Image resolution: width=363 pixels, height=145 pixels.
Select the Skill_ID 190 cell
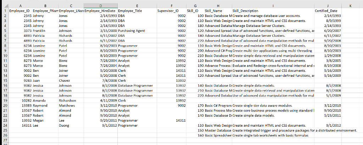(195, 65)
